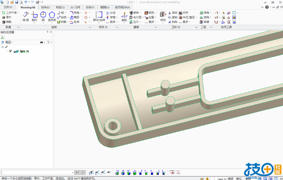This screenshot has width=283, height=180.
Task: Click the 零件 new part button
Action: coord(7,17)
